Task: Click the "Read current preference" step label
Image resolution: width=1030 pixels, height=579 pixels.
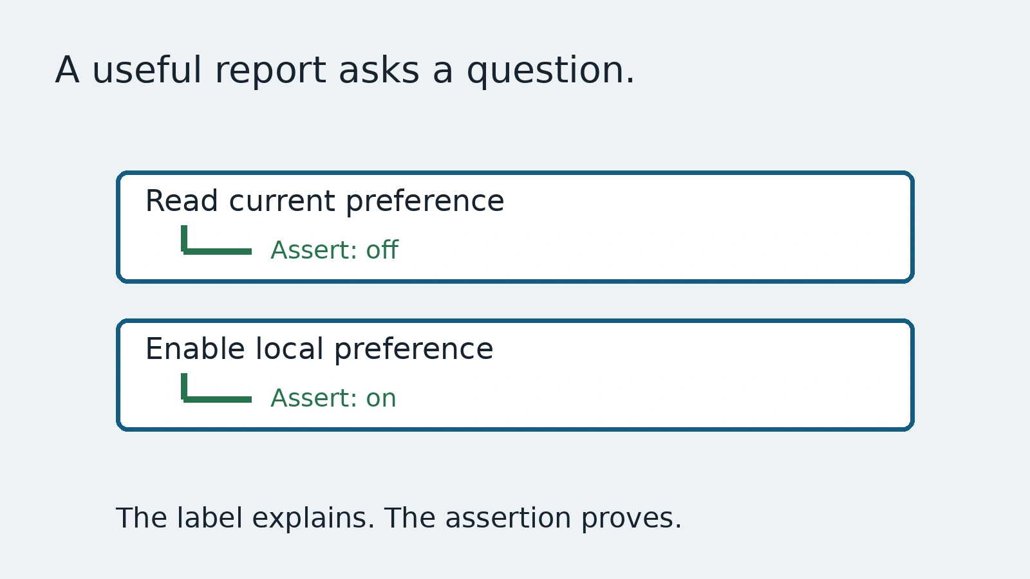Action: coord(324,201)
